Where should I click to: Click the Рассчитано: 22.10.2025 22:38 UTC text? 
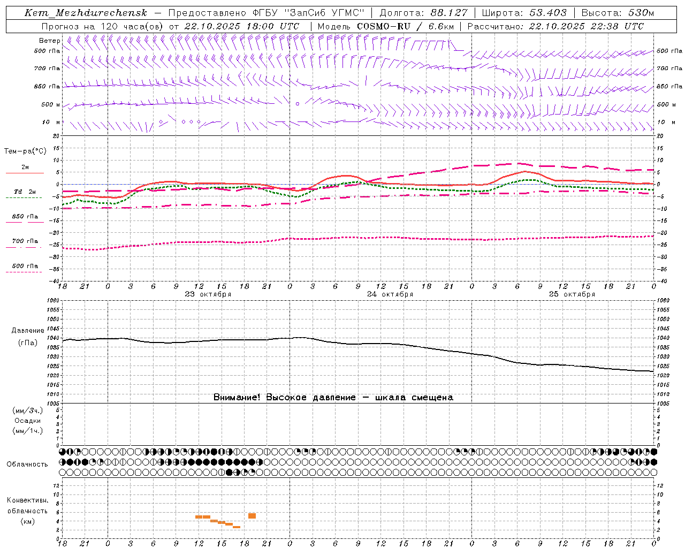555,26
